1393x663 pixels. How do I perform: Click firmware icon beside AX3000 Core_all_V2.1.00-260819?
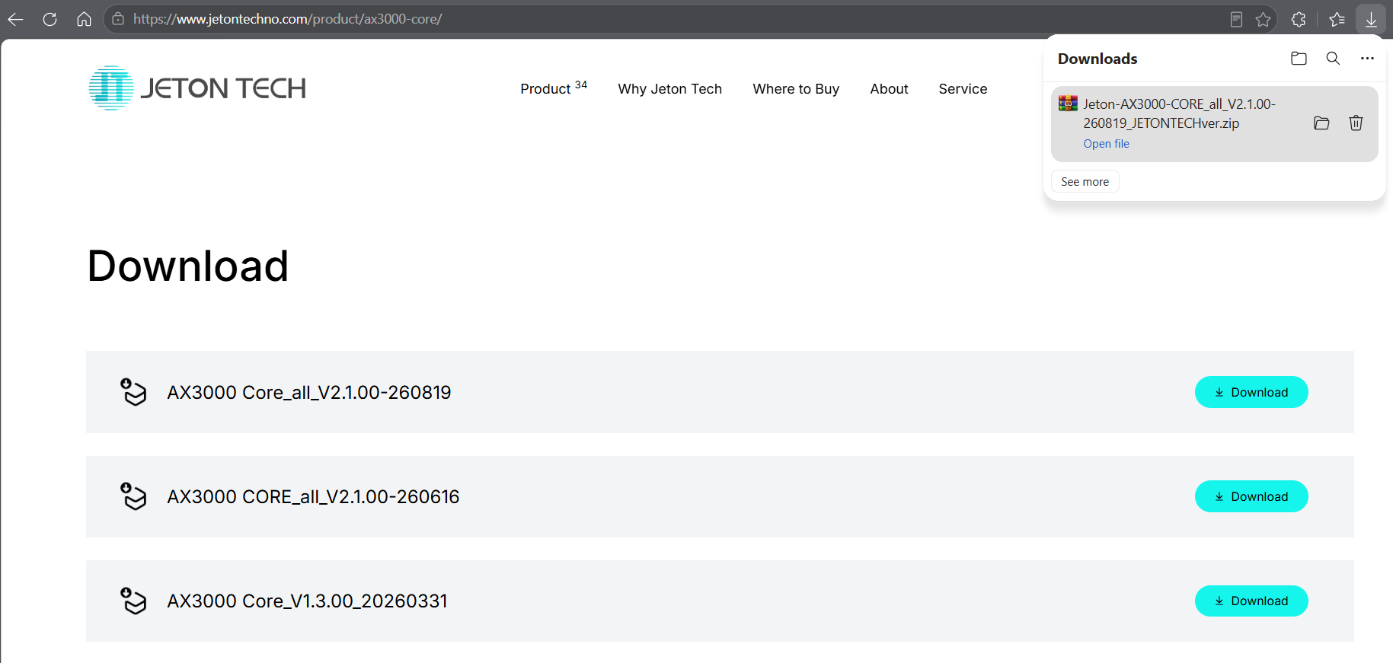point(133,392)
